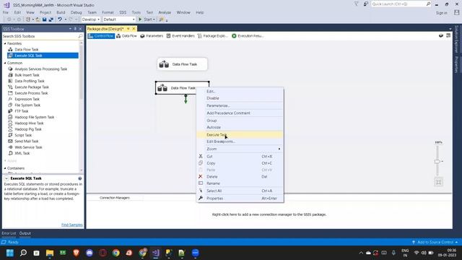Switch to the Data Flow tab
The image size is (462, 260).
pos(126,36)
